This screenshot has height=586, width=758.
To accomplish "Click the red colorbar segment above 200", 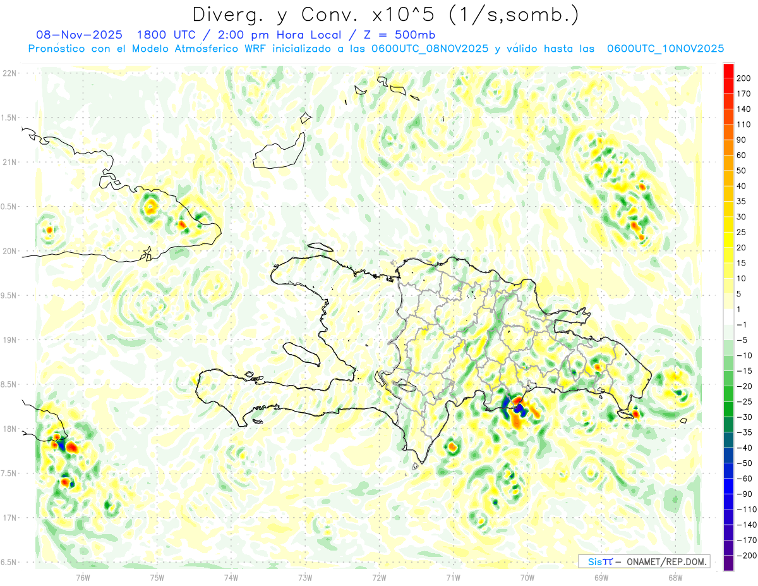I will click(x=728, y=71).
